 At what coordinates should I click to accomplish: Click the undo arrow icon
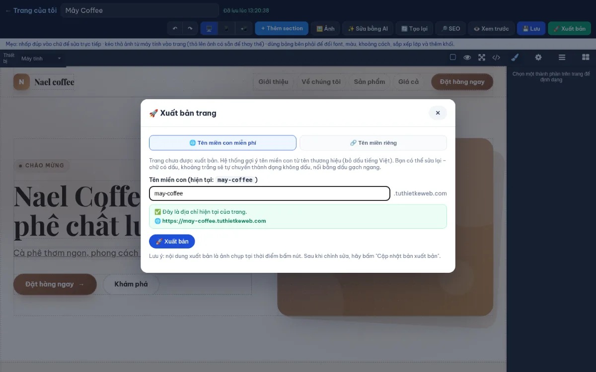(x=175, y=29)
